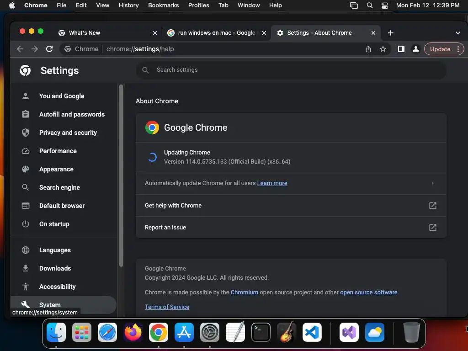Reload the current page

tap(49, 49)
